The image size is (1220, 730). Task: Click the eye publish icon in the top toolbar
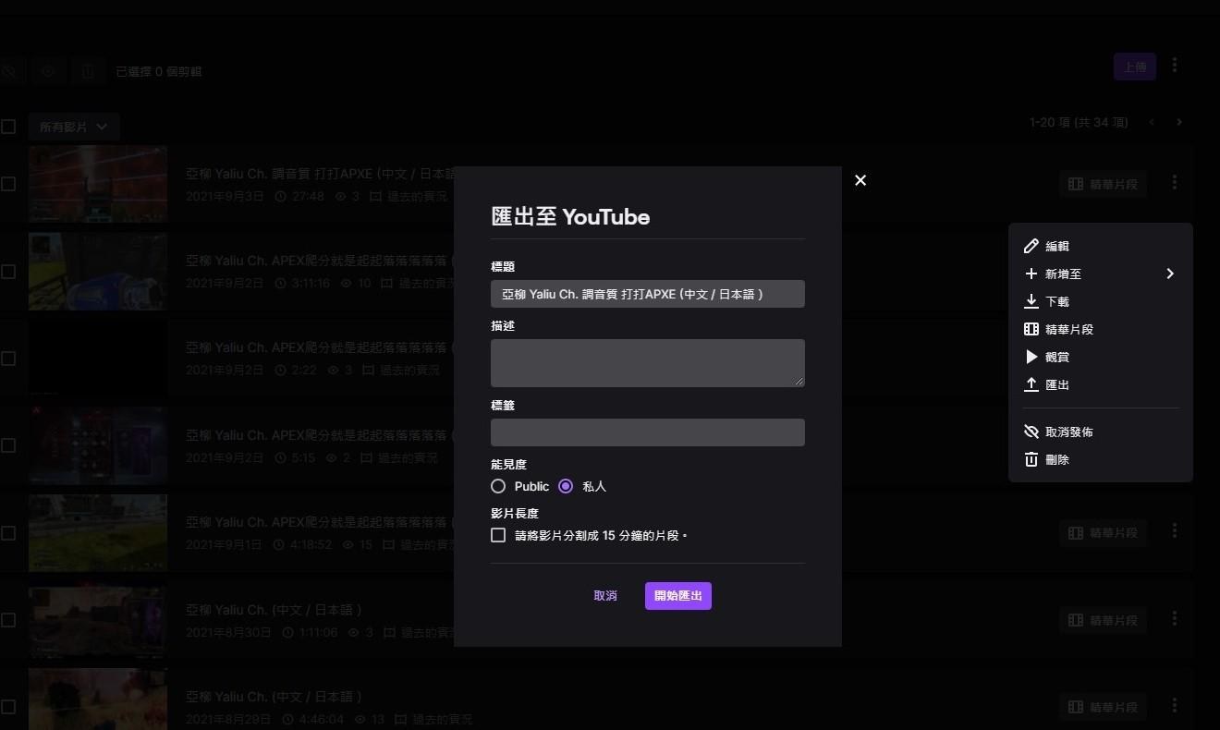coord(48,71)
